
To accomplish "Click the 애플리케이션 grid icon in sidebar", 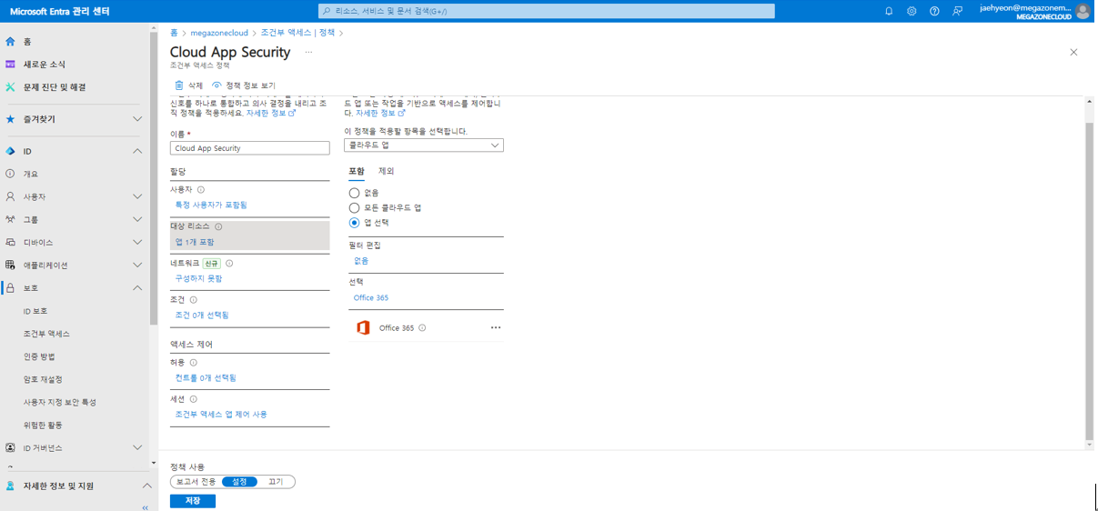I will tap(10, 266).
